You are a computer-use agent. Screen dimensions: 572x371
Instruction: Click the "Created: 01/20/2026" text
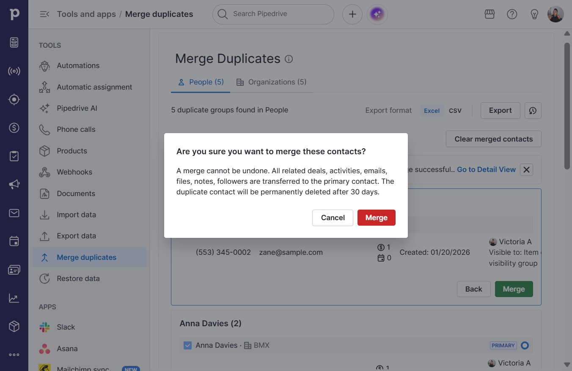pyautogui.click(x=435, y=252)
